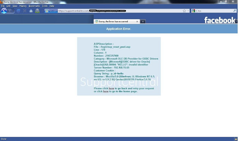Click the downloads arrow toolbar icon
239x141 pixels.
[x=37, y=11]
